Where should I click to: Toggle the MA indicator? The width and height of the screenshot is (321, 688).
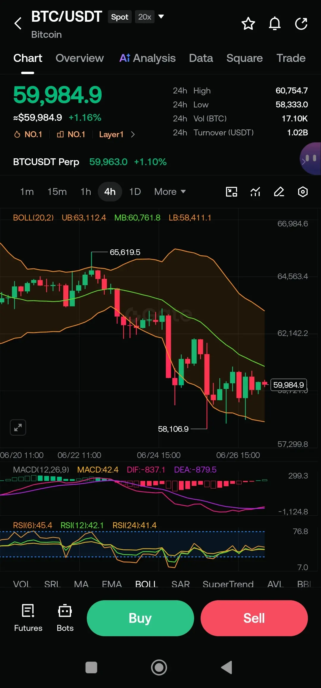[x=81, y=584]
